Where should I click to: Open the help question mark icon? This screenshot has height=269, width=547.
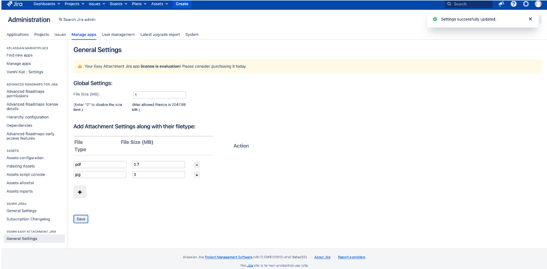point(513,4)
